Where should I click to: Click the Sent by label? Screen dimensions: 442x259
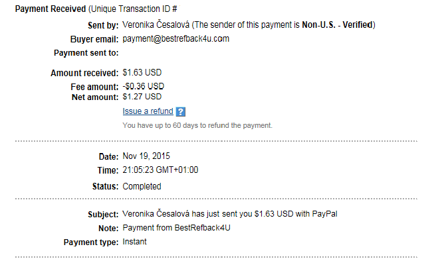point(103,25)
